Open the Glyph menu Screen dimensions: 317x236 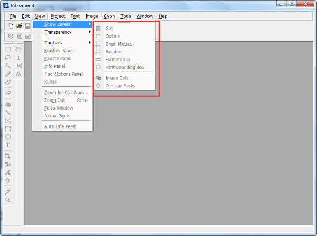(109, 16)
